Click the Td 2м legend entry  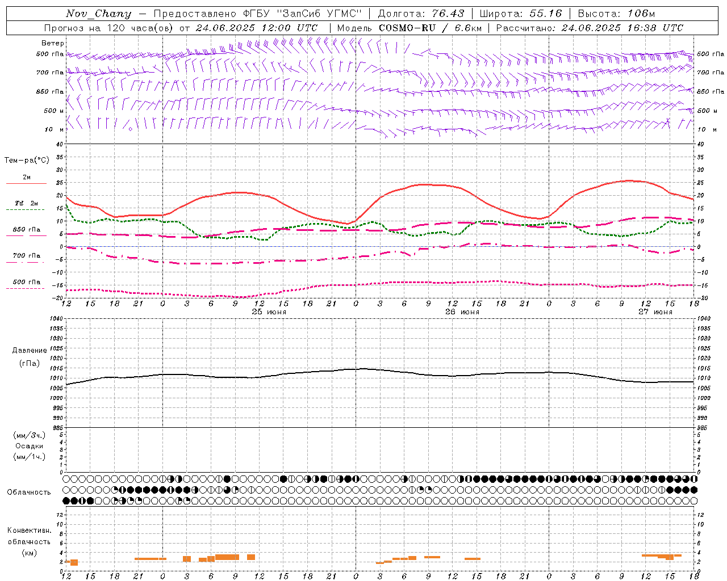[x=27, y=203]
